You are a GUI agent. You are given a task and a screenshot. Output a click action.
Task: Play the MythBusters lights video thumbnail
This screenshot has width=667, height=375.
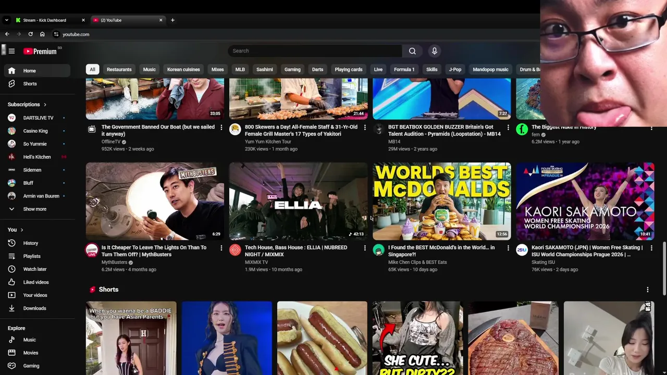[x=155, y=201]
